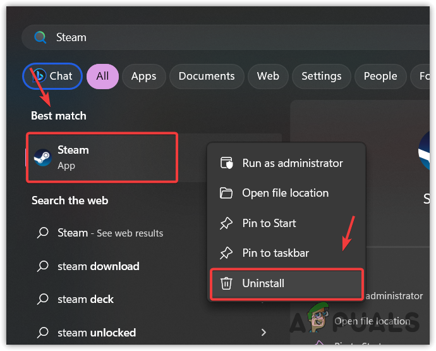The image size is (436, 351).
Task: Choose Uninstall from the context menu
Action: [286, 283]
